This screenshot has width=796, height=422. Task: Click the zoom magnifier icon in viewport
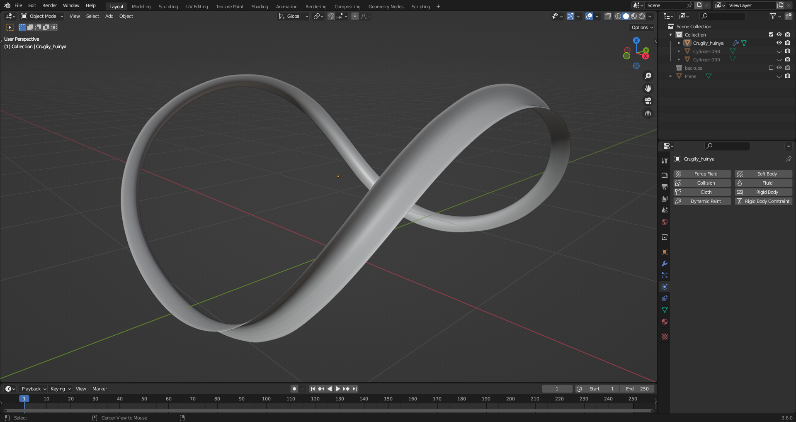click(x=648, y=76)
